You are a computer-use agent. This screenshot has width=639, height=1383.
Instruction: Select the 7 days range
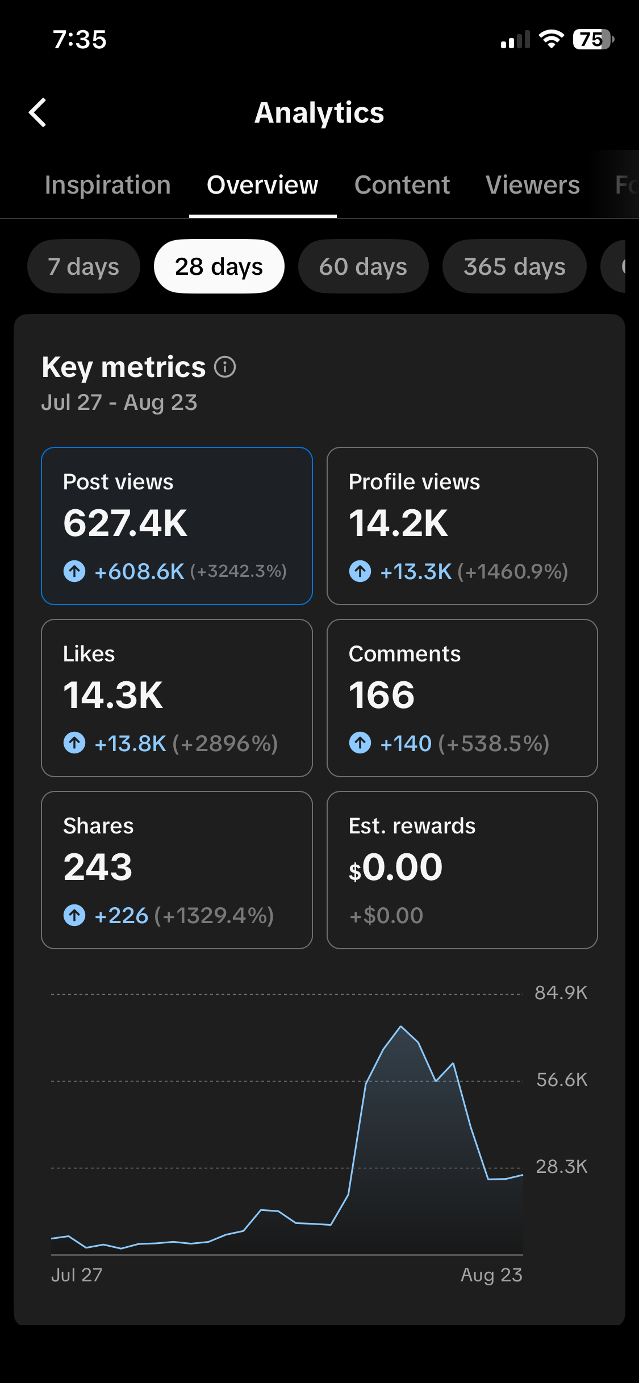pos(83,266)
